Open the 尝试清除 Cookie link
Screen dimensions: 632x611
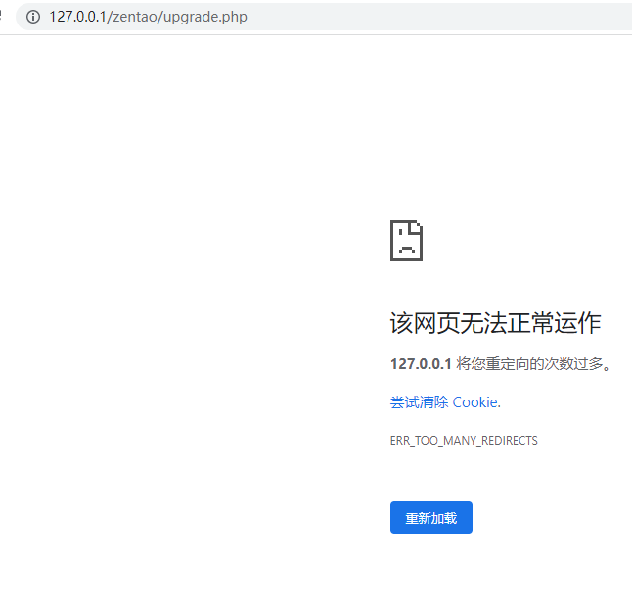[445, 402]
